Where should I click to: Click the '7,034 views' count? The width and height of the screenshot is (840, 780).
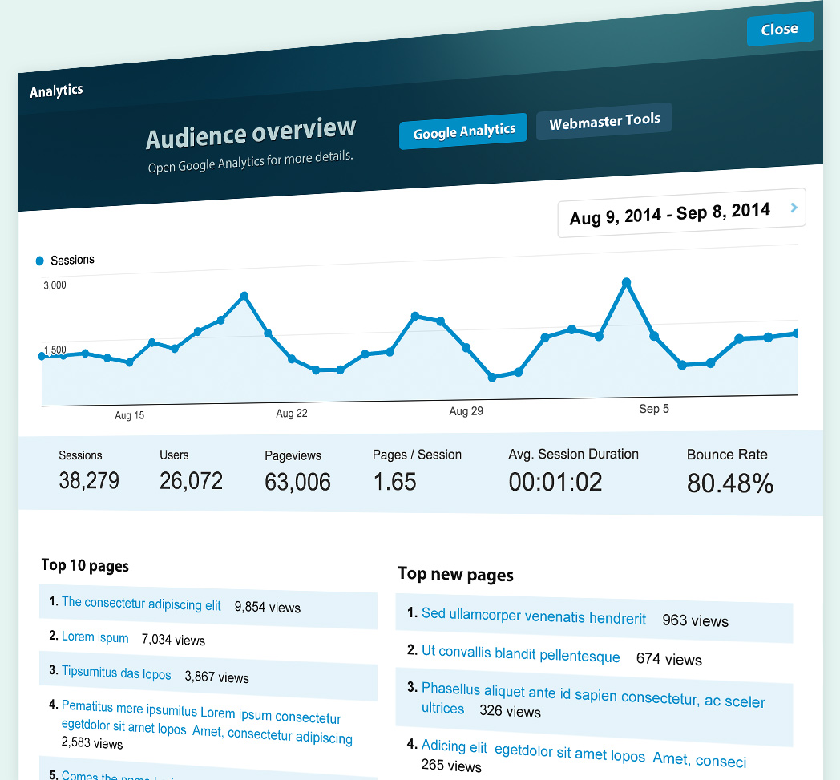point(173,641)
